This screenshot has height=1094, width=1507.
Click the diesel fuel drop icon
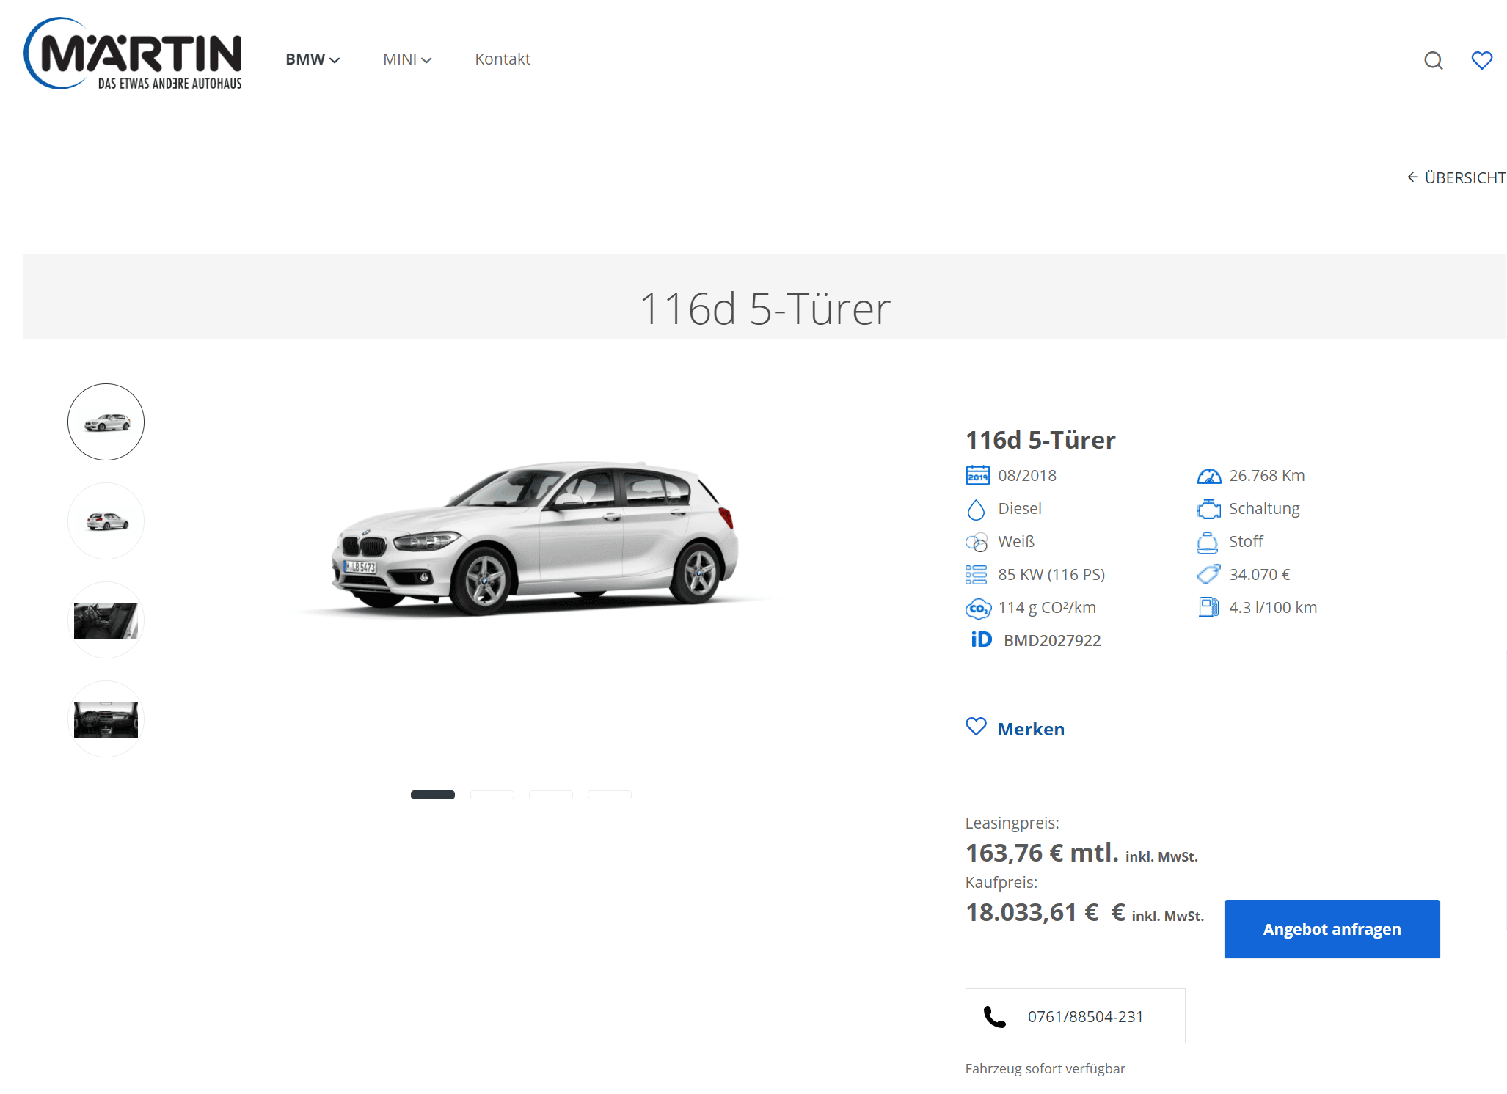[976, 509]
